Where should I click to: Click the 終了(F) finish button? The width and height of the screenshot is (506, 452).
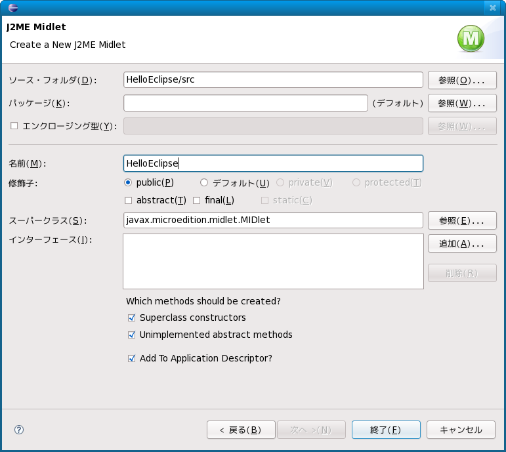(x=385, y=430)
